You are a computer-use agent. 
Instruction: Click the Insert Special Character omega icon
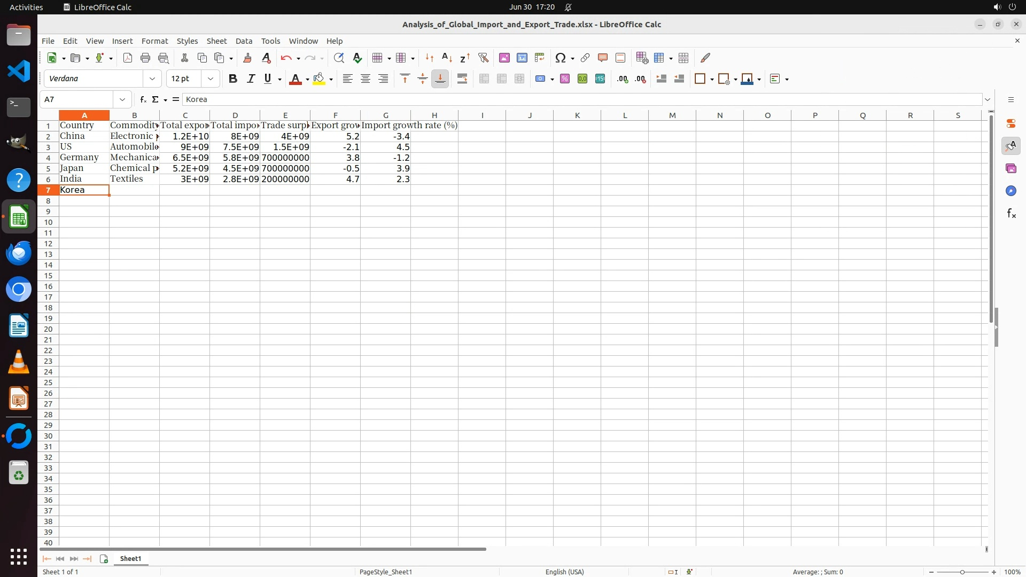(560, 58)
